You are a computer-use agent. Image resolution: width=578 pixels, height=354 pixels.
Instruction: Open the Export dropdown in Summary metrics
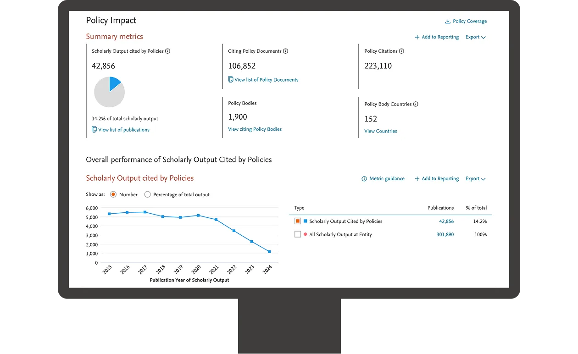[475, 37]
